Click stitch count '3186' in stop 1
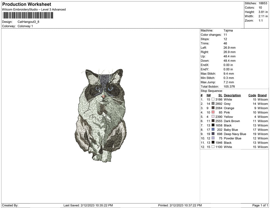 (219, 99)
